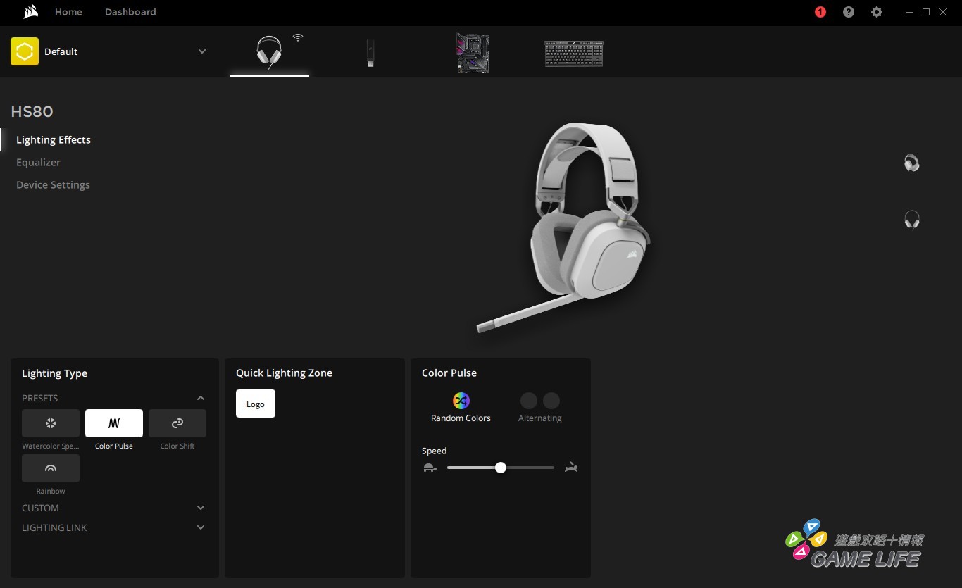Screen dimensions: 962x588
Task: Select the HS80 headset device icon
Action: click(269, 53)
